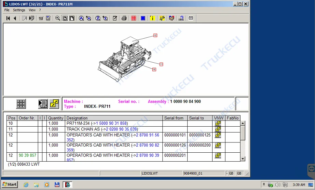This screenshot has height=190, width=315.
Task: Click the search 2 with arrow icon
Action: (x=105, y=18)
